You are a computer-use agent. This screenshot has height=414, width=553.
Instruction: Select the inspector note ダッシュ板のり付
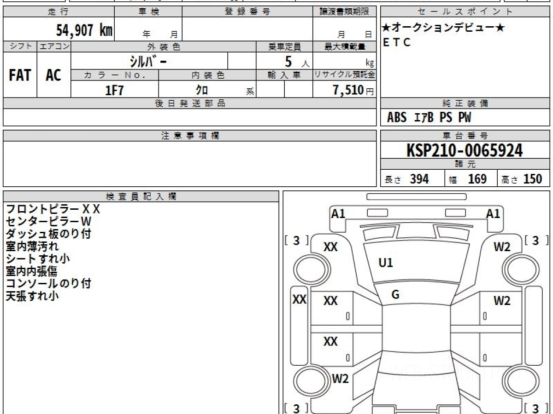click(48, 234)
